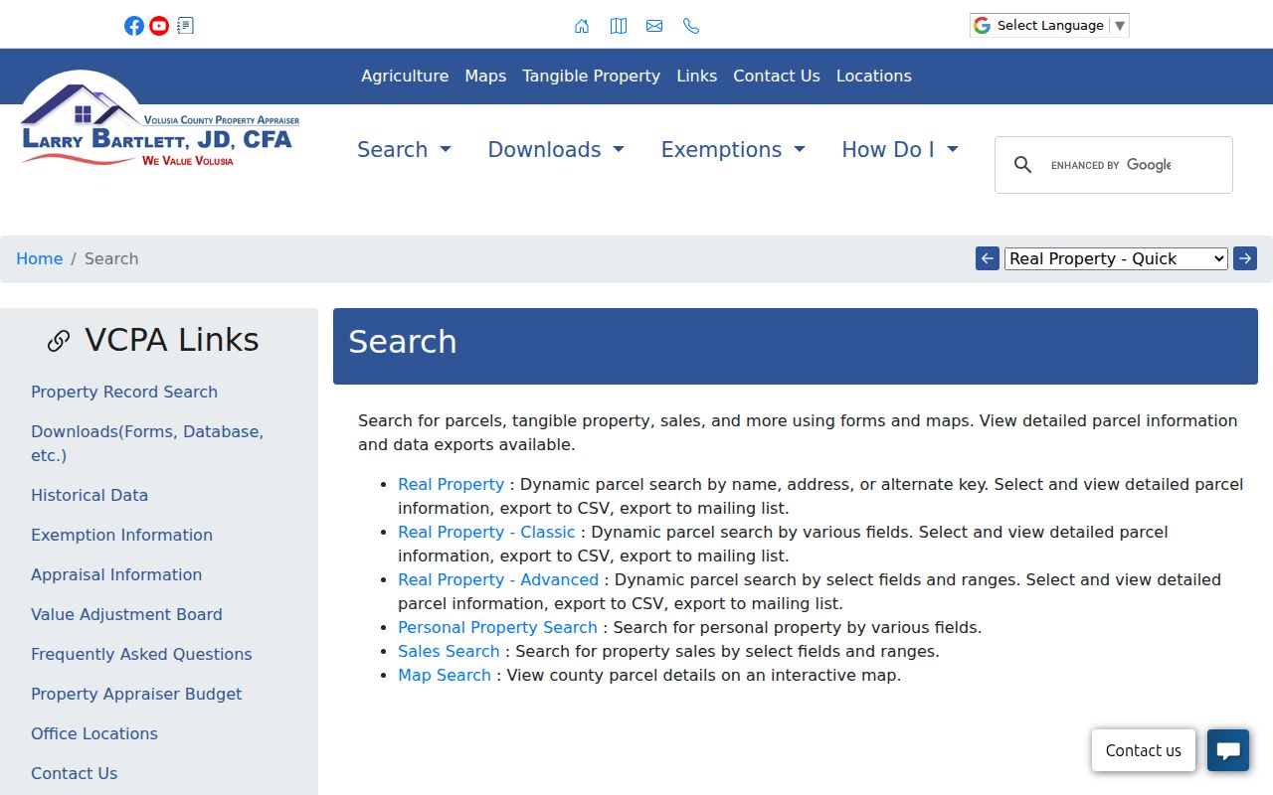Go to next page with right arrow
Image resolution: width=1273 pixels, height=795 pixels.
pyautogui.click(x=1245, y=258)
